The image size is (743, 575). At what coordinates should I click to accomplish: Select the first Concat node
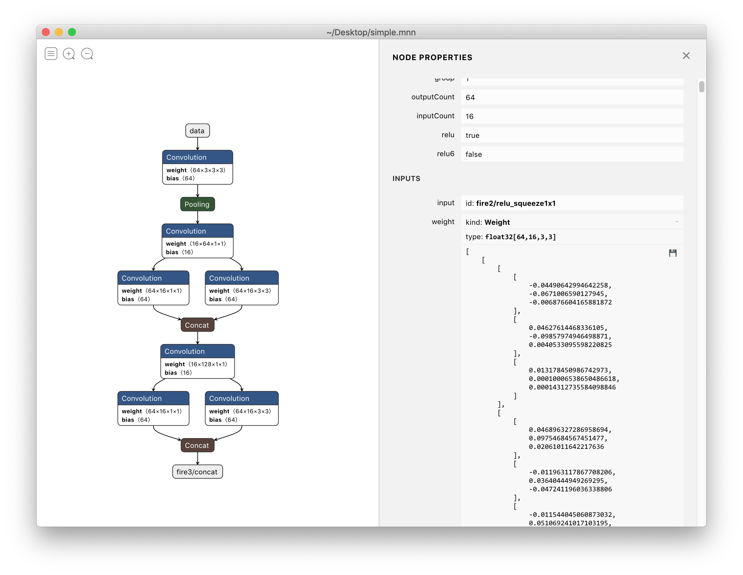(x=197, y=325)
